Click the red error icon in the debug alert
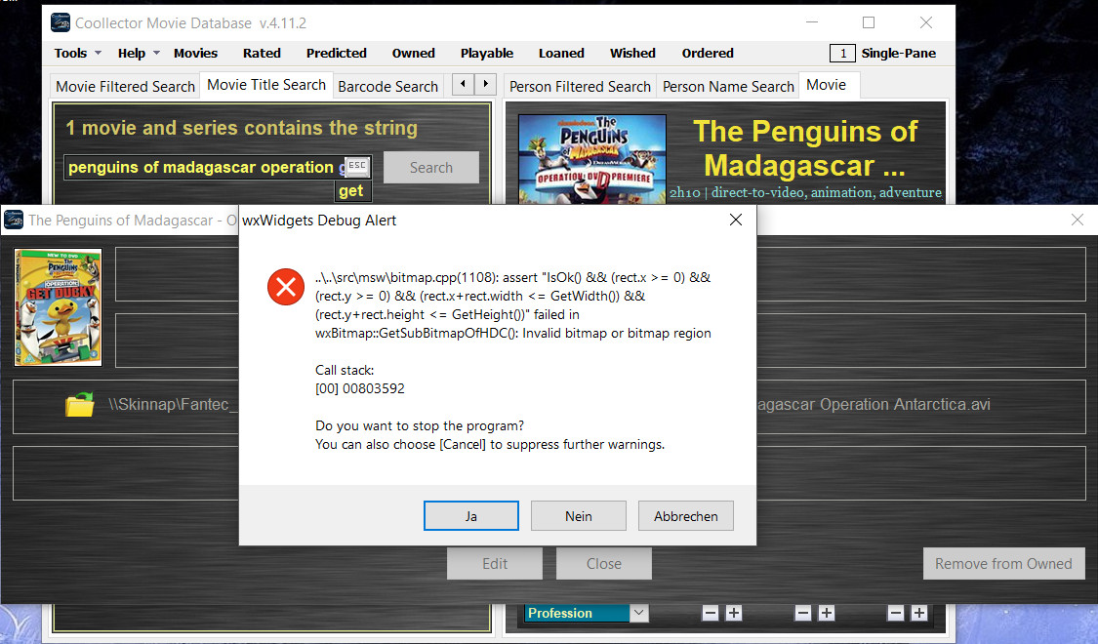This screenshot has width=1098, height=644. [286, 287]
